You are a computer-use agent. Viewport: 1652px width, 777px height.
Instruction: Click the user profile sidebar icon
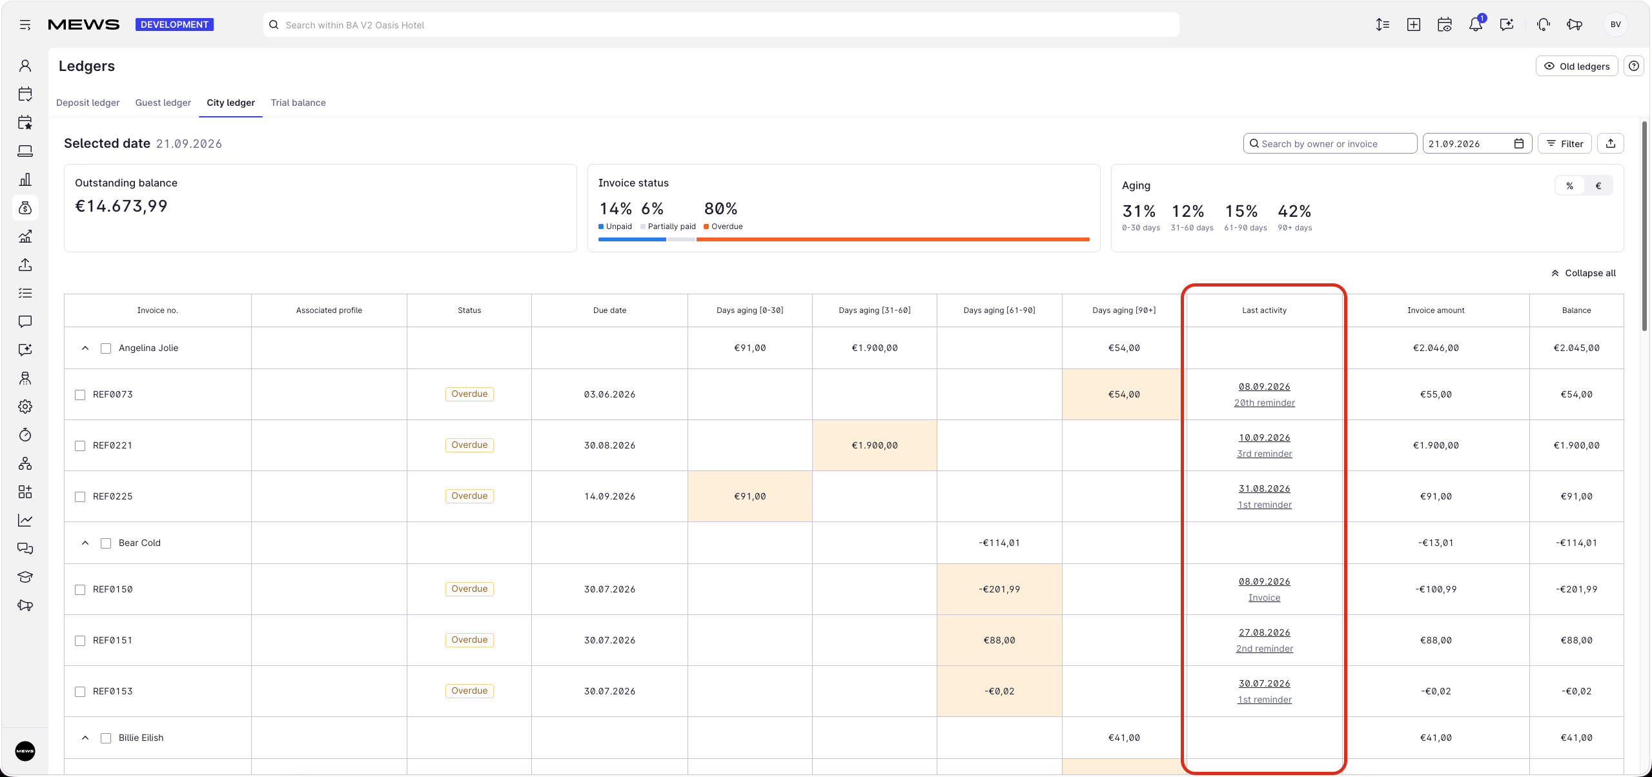(25, 66)
